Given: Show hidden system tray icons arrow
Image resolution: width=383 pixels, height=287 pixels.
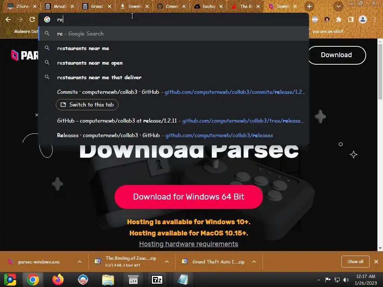Looking at the screenshot, I should (319, 280).
